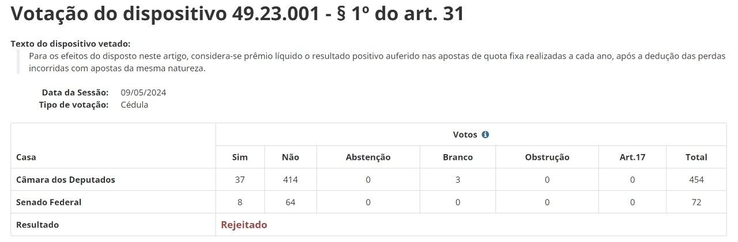This screenshot has height=242, width=738.
Task: Click the Total column header
Action: point(696,157)
